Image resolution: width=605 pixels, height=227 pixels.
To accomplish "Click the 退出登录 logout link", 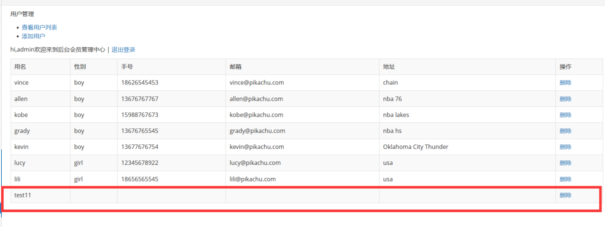I will 123,50.
